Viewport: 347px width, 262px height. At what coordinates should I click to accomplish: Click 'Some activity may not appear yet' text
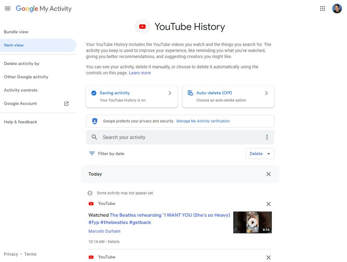[x=125, y=193]
